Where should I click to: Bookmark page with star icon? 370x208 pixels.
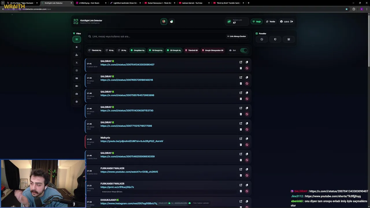point(347,9)
